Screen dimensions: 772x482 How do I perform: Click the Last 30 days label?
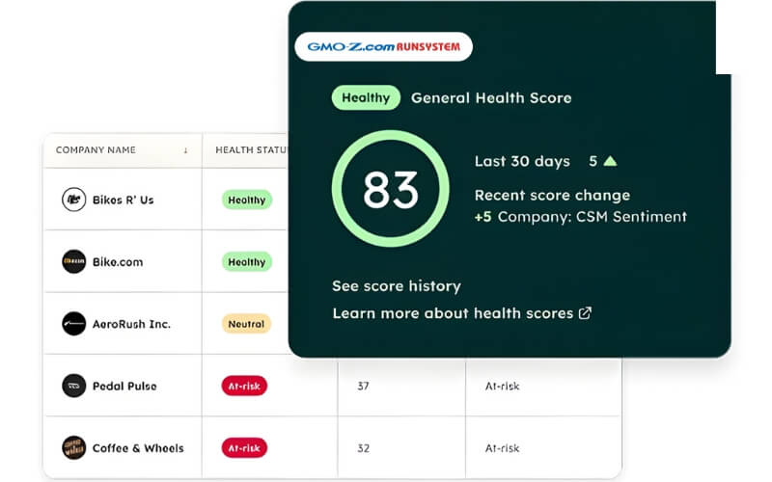click(x=522, y=161)
